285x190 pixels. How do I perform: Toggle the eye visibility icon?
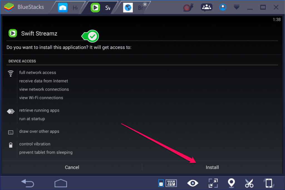[x=193, y=183]
